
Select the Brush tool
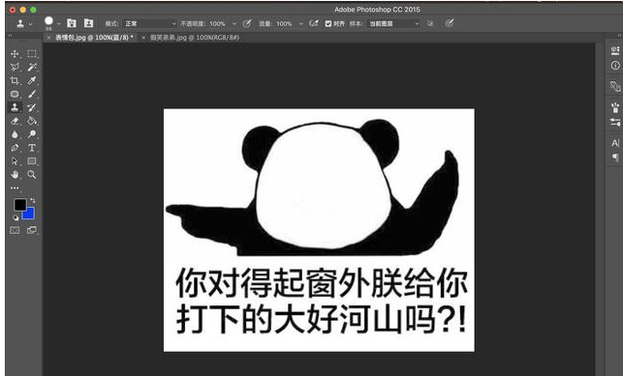32,94
